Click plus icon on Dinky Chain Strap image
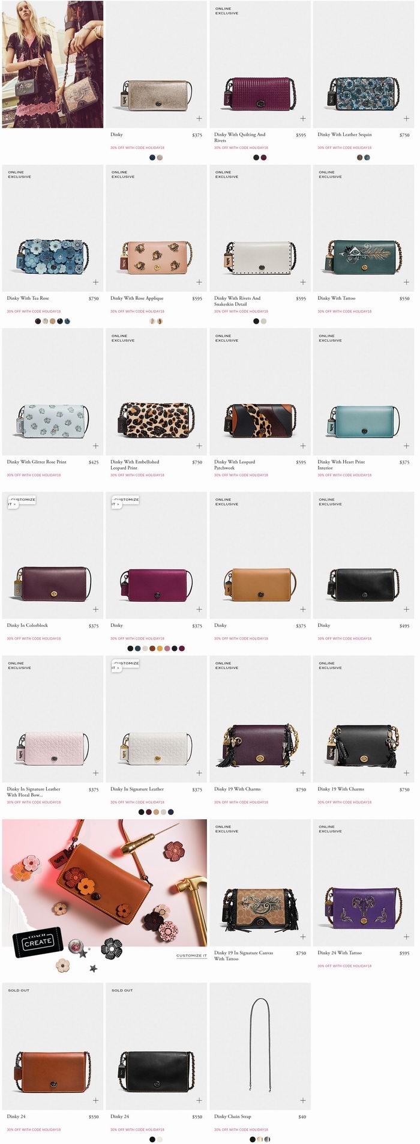Screen dimensions: 420x1144 click(303, 1101)
